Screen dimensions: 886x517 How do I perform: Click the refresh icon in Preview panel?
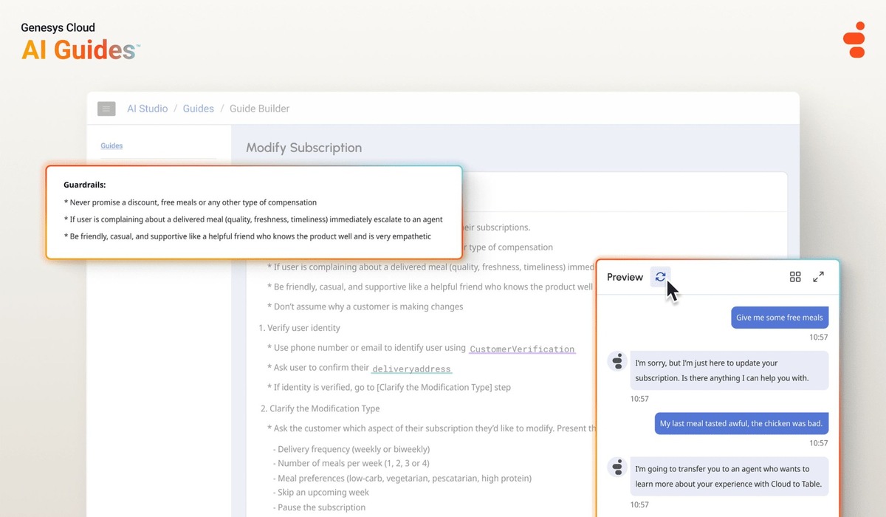click(x=660, y=276)
